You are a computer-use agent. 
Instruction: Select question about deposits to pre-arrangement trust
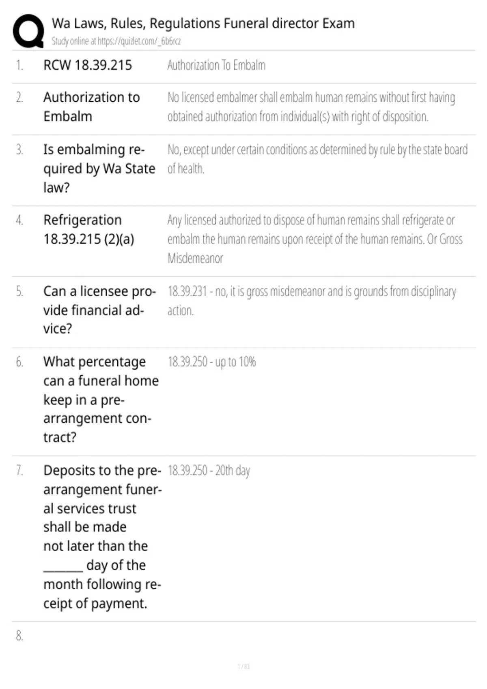pyautogui.click(x=103, y=537)
